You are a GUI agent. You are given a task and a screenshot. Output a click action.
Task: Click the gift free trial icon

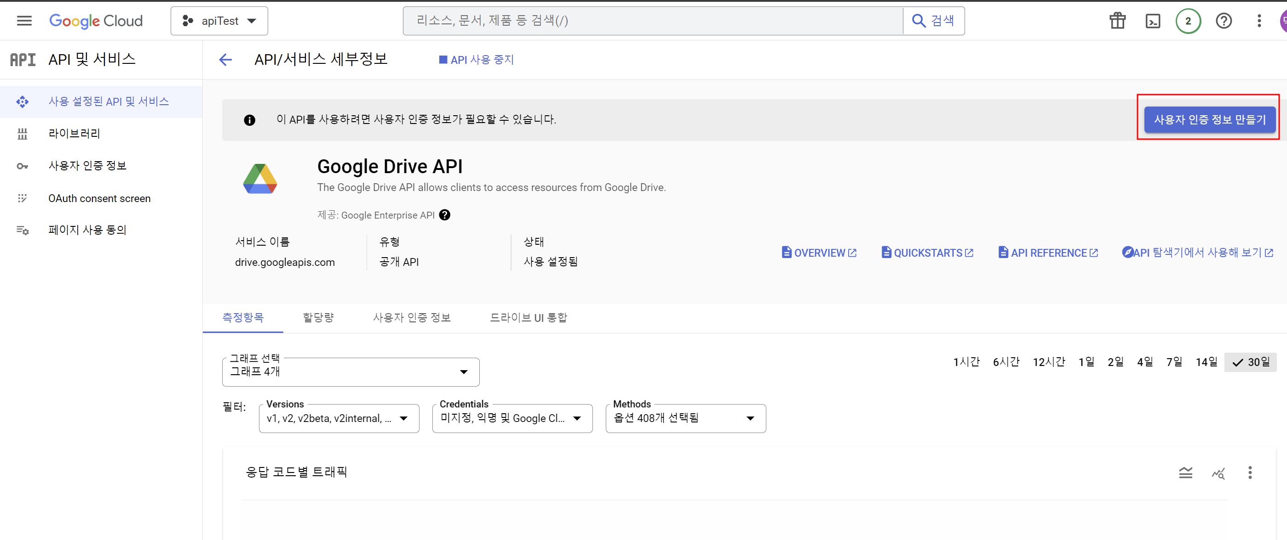coord(1117,21)
